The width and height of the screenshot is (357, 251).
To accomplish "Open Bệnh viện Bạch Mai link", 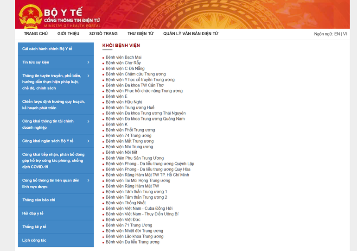I will [123, 57].
